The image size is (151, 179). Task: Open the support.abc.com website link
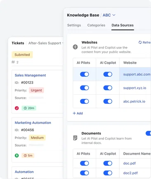(137, 74)
